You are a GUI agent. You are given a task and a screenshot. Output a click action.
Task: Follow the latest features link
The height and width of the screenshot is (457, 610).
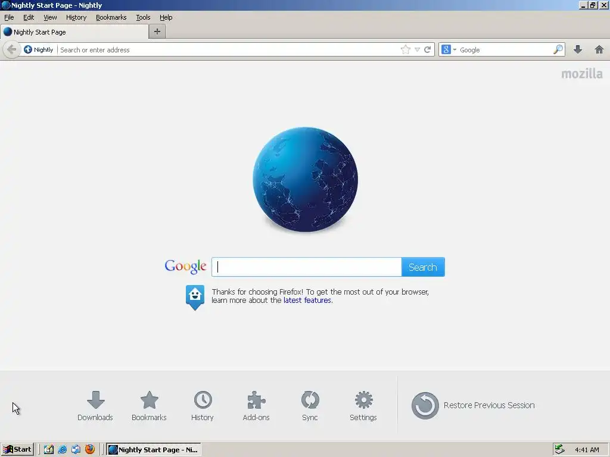click(307, 301)
